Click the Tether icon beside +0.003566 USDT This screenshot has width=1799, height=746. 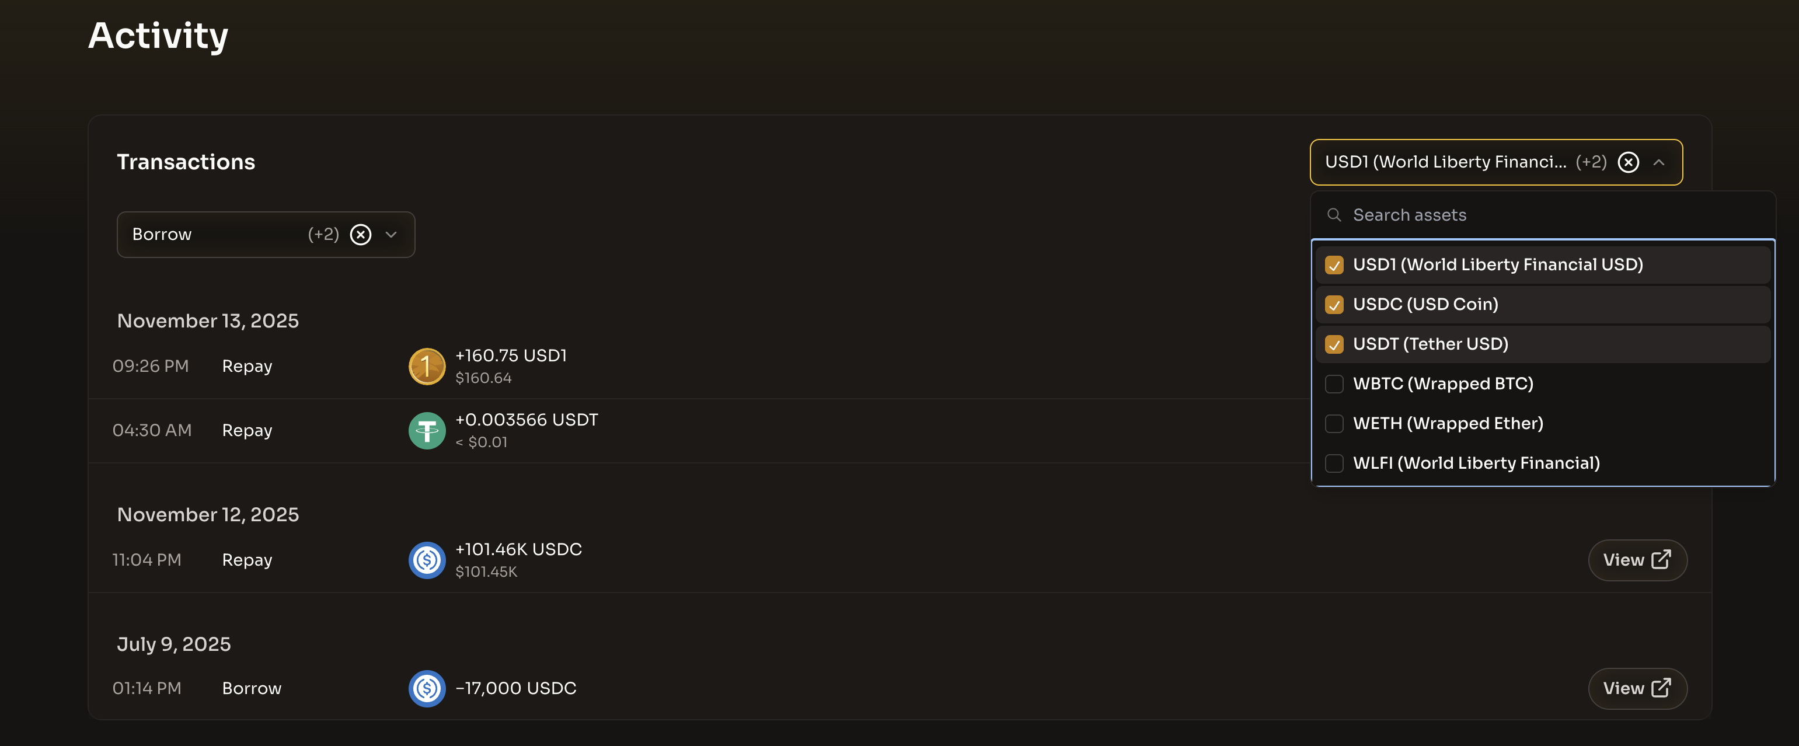point(427,430)
